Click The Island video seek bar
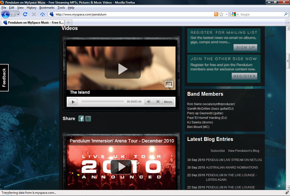This screenshot has width=290, height=196. point(103,102)
